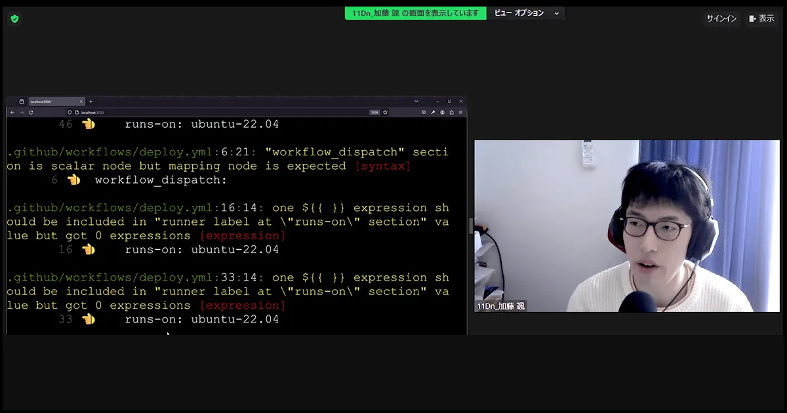The width and height of the screenshot is (787, 413).
Task: Maximize the browser window
Action: (449, 102)
